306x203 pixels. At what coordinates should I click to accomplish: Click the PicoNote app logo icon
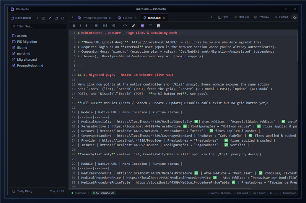pos(13,9)
